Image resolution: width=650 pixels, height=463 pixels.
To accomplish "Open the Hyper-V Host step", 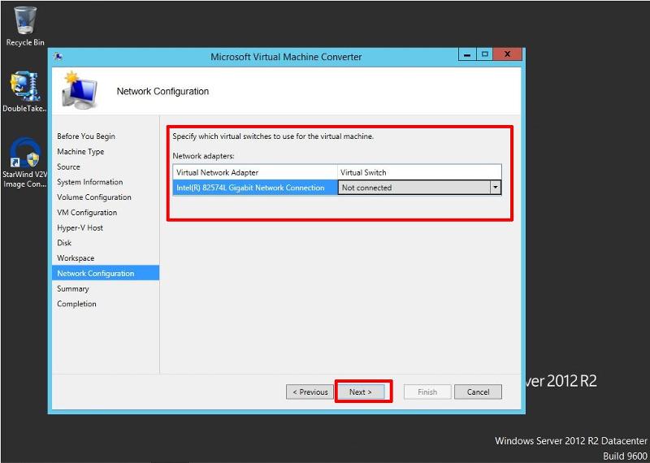I will tap(80, 227).
